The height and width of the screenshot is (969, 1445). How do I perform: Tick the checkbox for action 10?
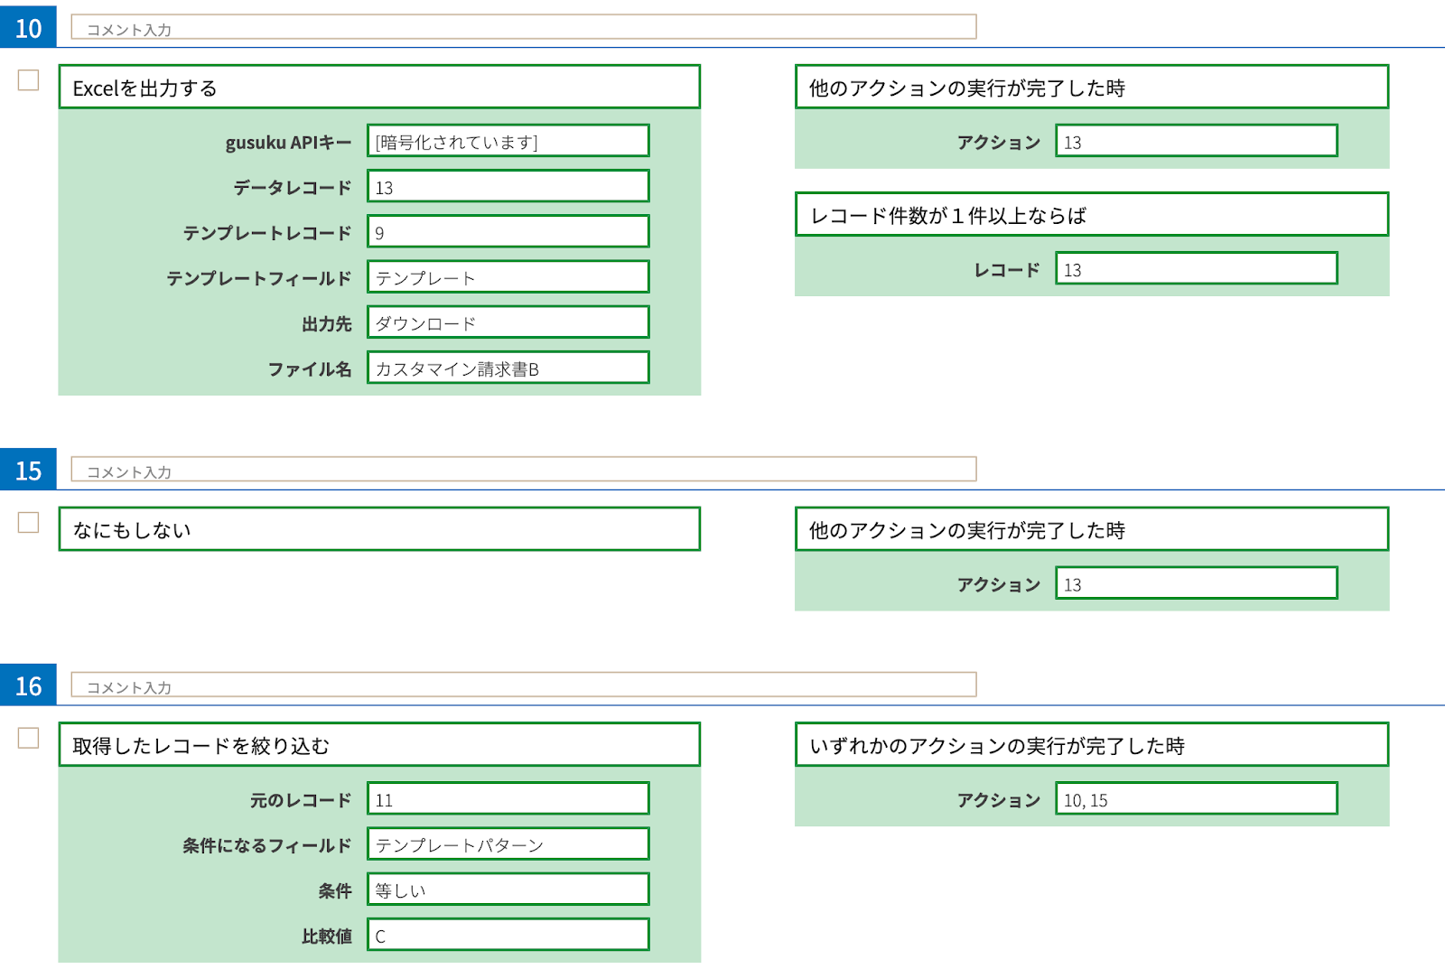click(x=29, y=80)
